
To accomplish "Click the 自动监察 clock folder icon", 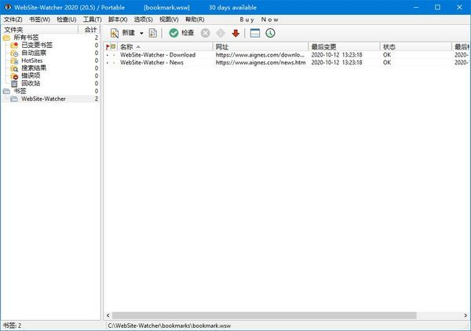I will coord(14,53).
